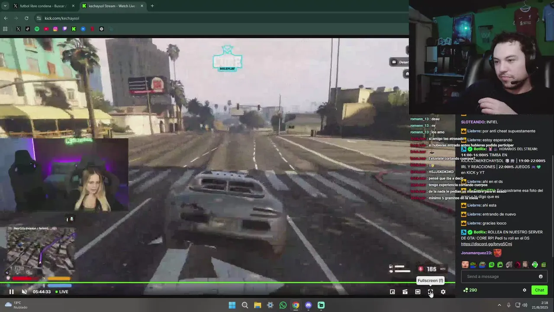Viewport: 554px width, 312px height.
Task: Open a new browser tab
Action: (x=152, y=6)
